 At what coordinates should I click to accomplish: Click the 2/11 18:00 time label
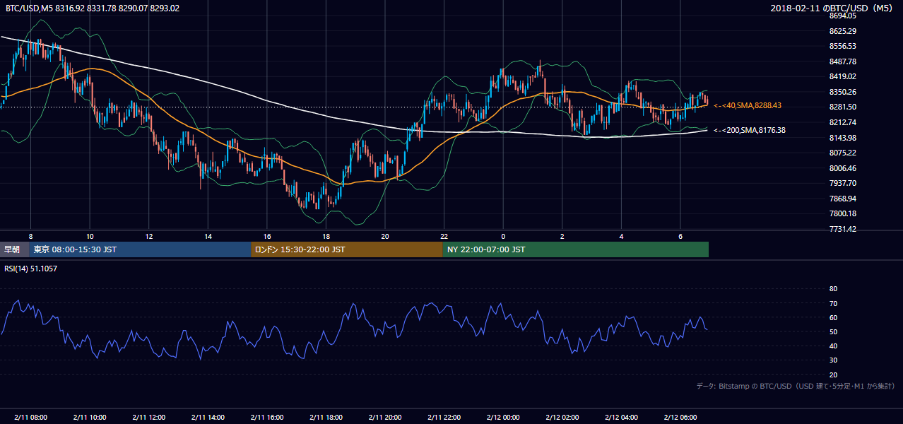click(x=326, y=417)
